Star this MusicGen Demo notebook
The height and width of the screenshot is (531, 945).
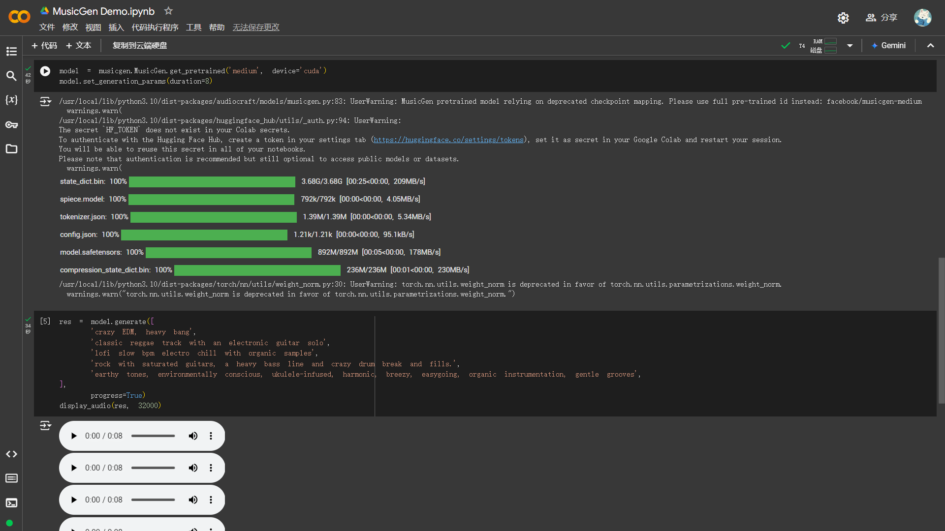pyautogui.click(x=168, y=11)
